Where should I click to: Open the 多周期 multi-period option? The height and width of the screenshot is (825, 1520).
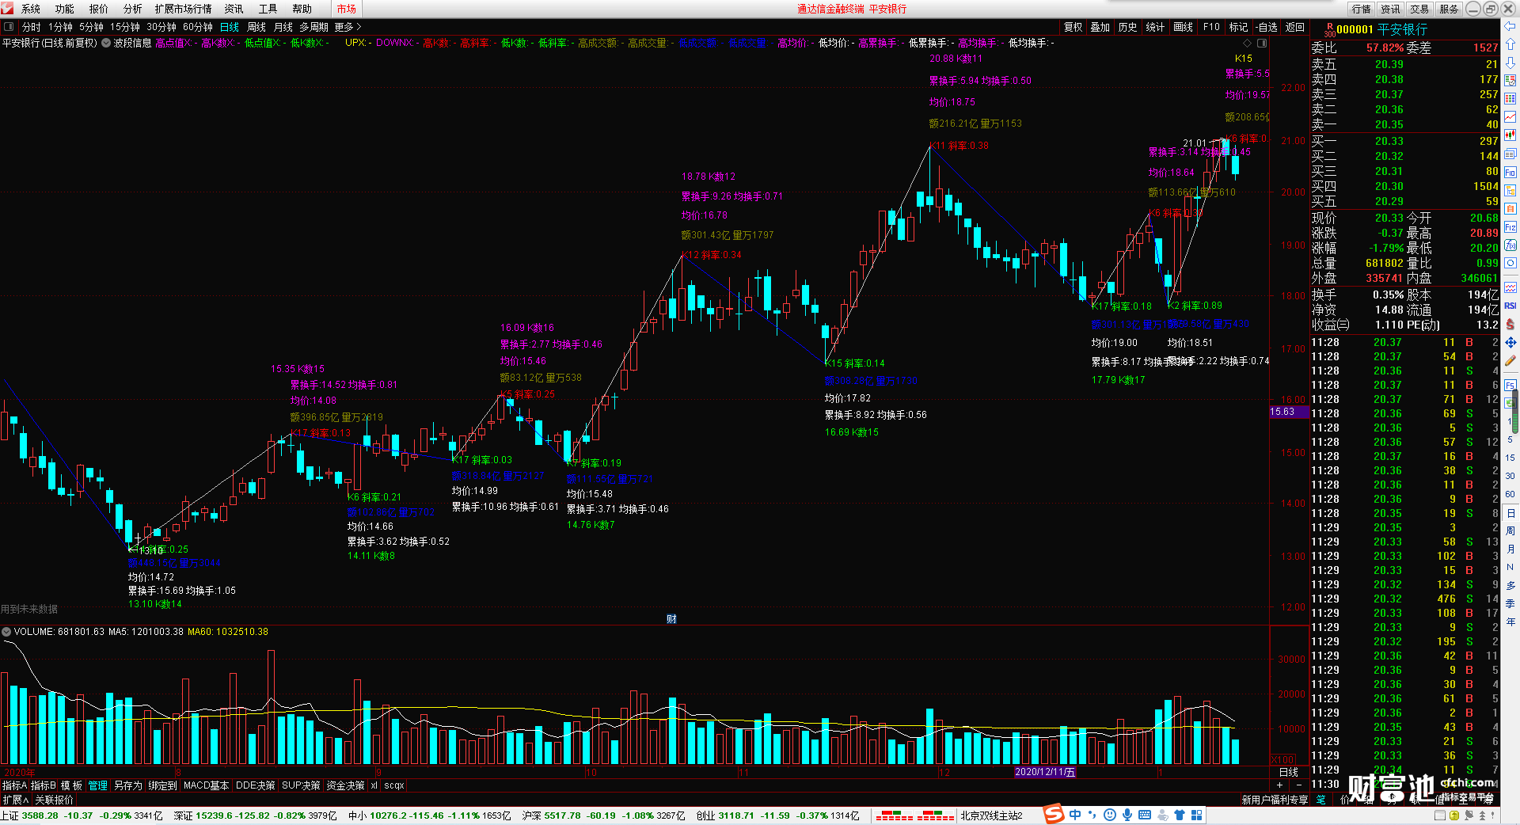[313, 27]
